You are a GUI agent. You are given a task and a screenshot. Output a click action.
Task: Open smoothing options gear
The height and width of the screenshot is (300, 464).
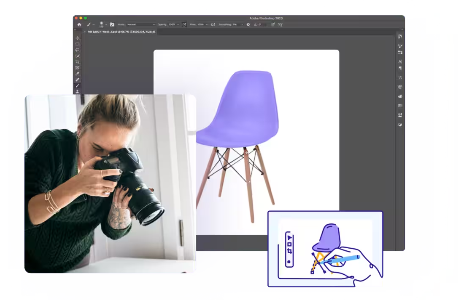pyautogui.click(x=248, y=24)
